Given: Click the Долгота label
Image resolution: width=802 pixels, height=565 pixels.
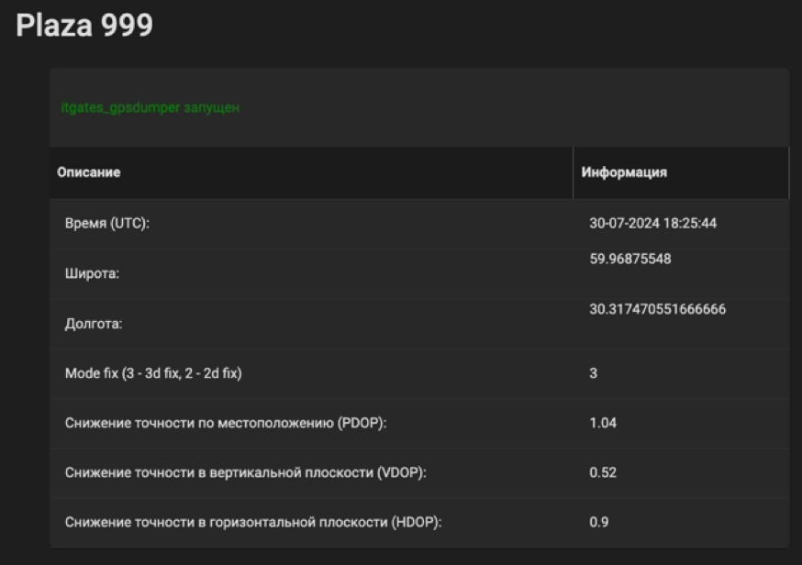Looking at the screenshot, I should (94, 324).
